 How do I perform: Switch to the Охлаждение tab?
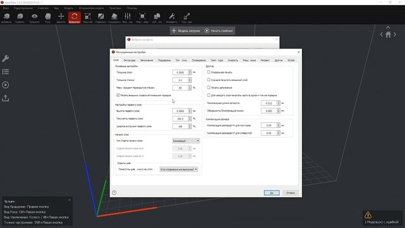(x=199, y=60)
